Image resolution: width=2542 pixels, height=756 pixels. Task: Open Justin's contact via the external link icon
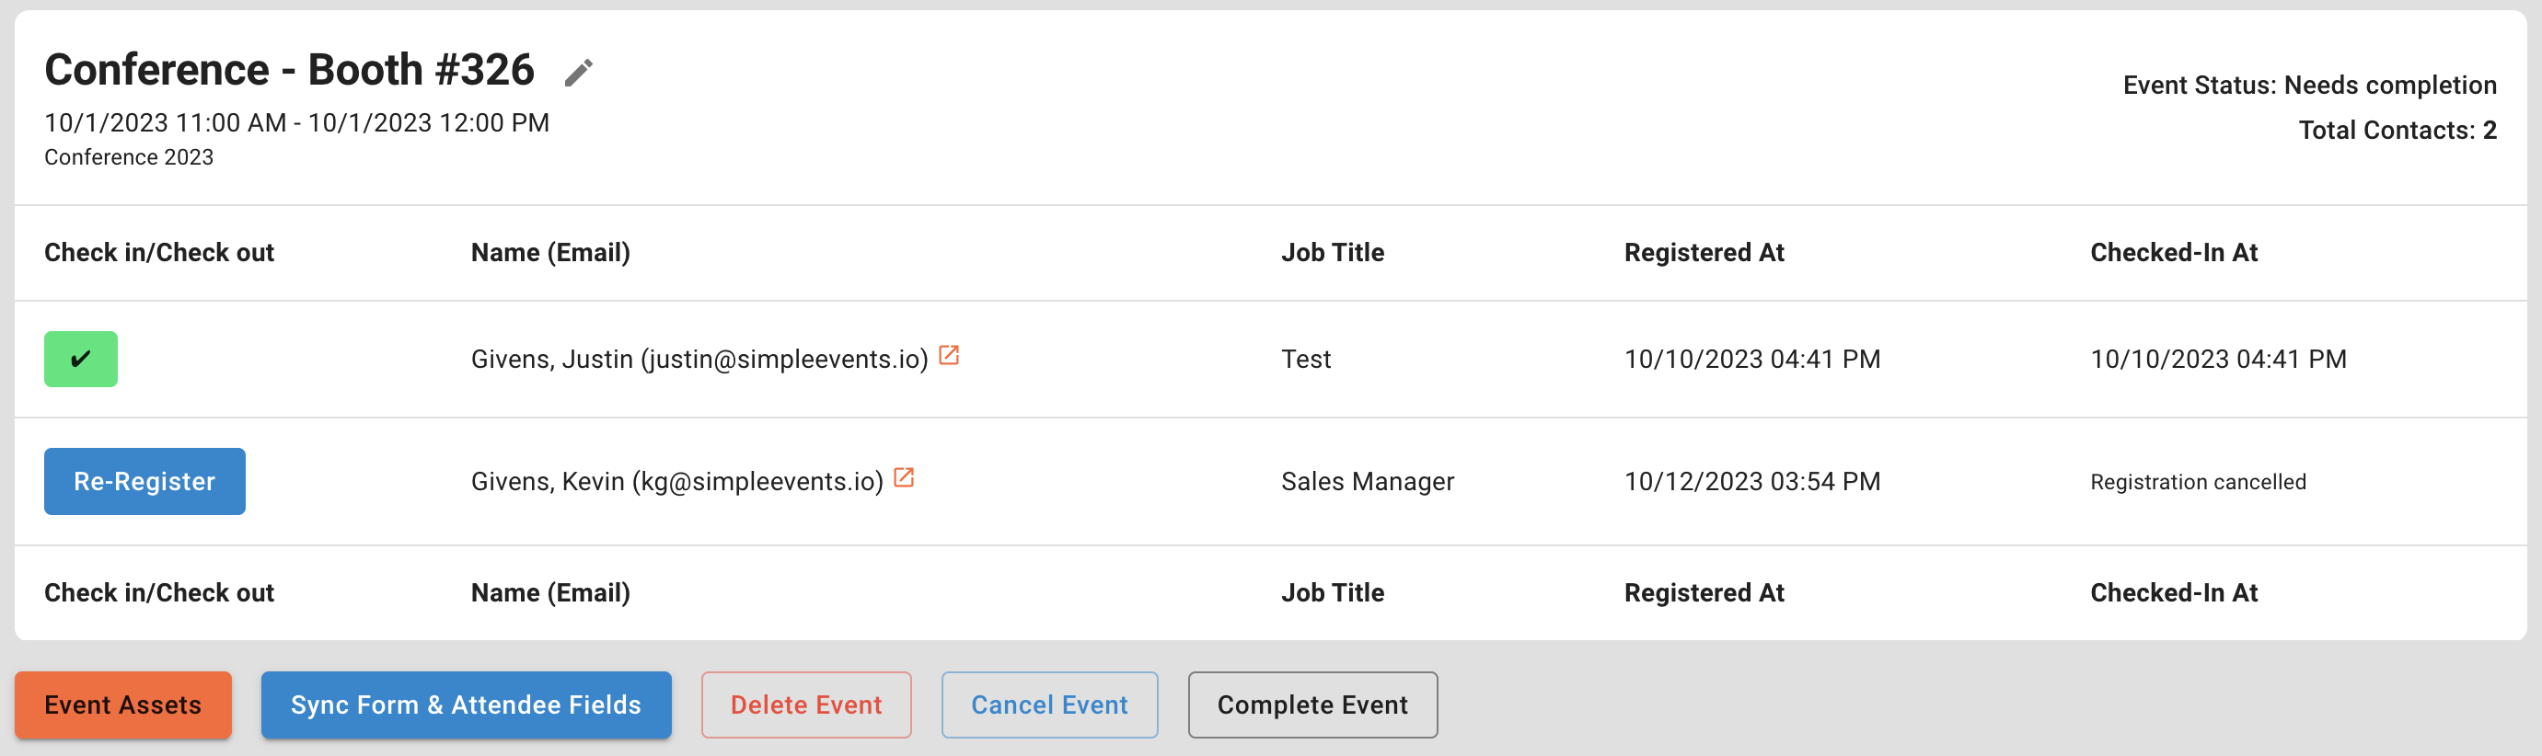pos(949,356)
